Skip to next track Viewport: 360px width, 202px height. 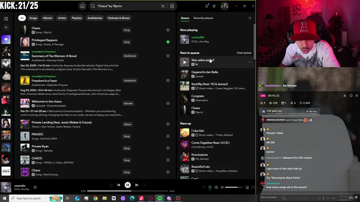[136, 185]
